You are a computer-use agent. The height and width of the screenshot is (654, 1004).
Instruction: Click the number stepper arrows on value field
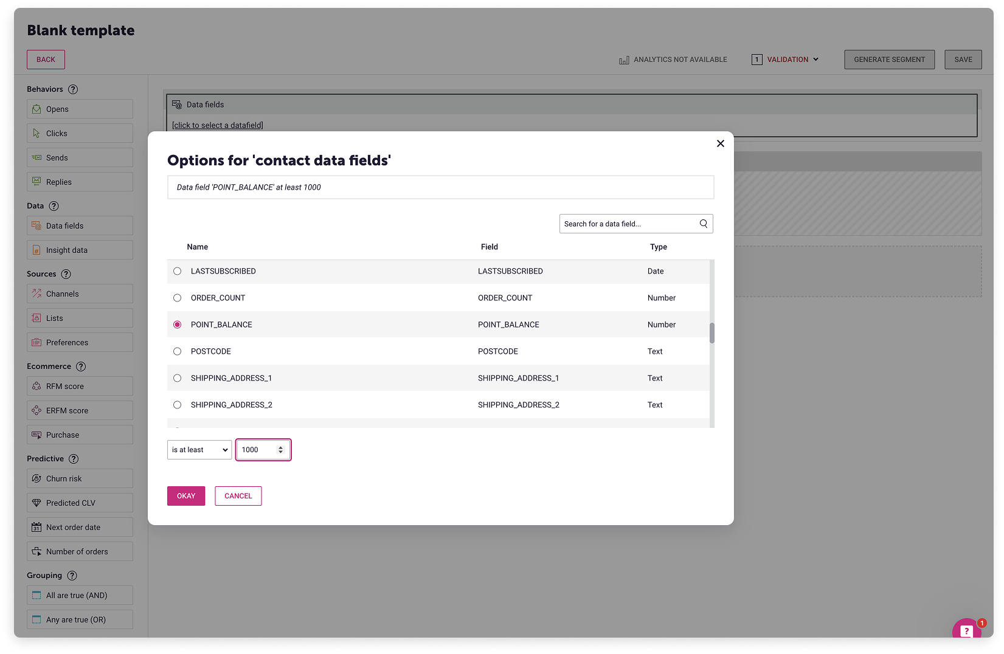point(280,450)
